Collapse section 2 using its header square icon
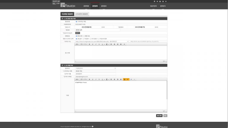The width and height of the screenshot is (228, 128). (x=62, y=65)
